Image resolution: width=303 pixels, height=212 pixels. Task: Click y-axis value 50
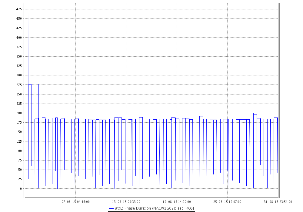click(x=20, y=170)
